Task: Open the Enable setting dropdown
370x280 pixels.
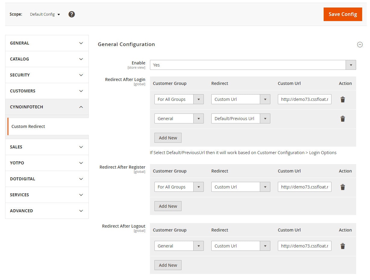Action: pyautogui.click(x=350, y=65)
